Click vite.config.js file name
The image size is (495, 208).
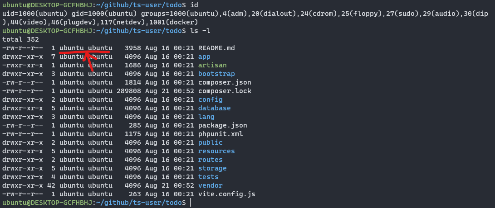coord(227,194)
